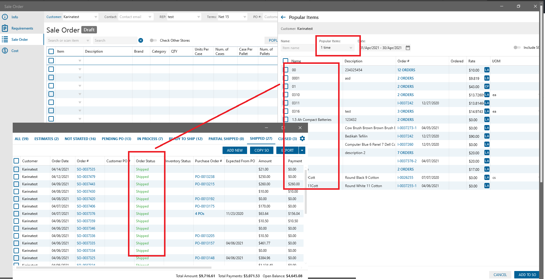Click the LA badge for description 2
Screen dimensions: 545x279
pyautogui.click(x=487, y=153)
